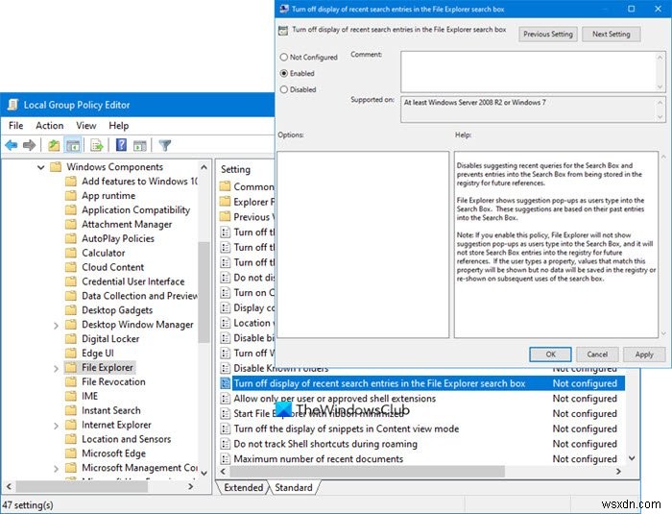The height and width of the screenshot is (514, 672).
Task: Select the Digital Locker tree item
Action: [x=110, y=339]
